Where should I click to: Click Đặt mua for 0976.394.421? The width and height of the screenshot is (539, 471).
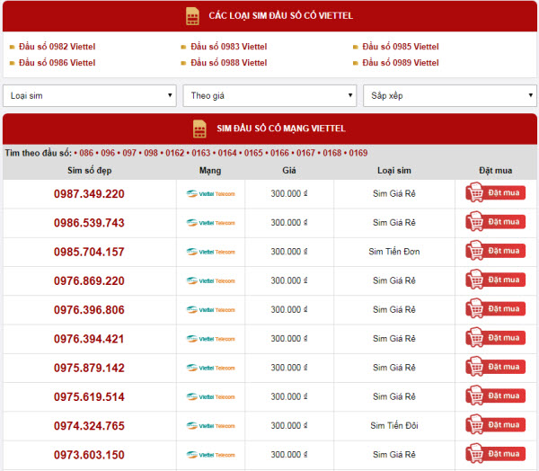click(x=495, y=337)
